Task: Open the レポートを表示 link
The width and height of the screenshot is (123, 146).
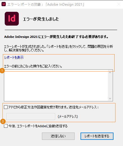Action: 14,58
